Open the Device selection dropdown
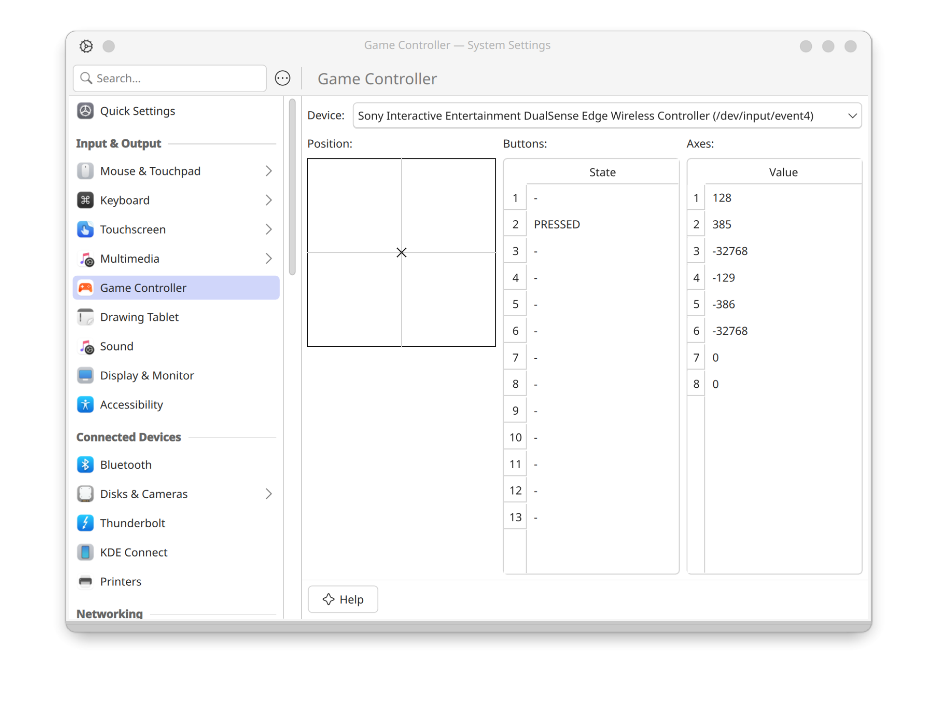Viewport: 936px width, 706px height. pyautogui.click(x=607, y=116)
